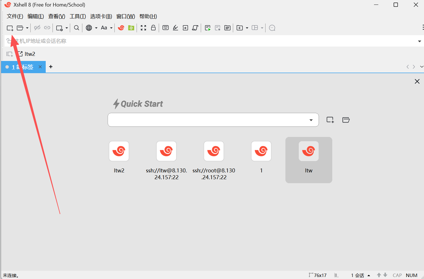Click the Encoding globe icon
This screenshot has width=424, height=279.
tap(89, 28)
